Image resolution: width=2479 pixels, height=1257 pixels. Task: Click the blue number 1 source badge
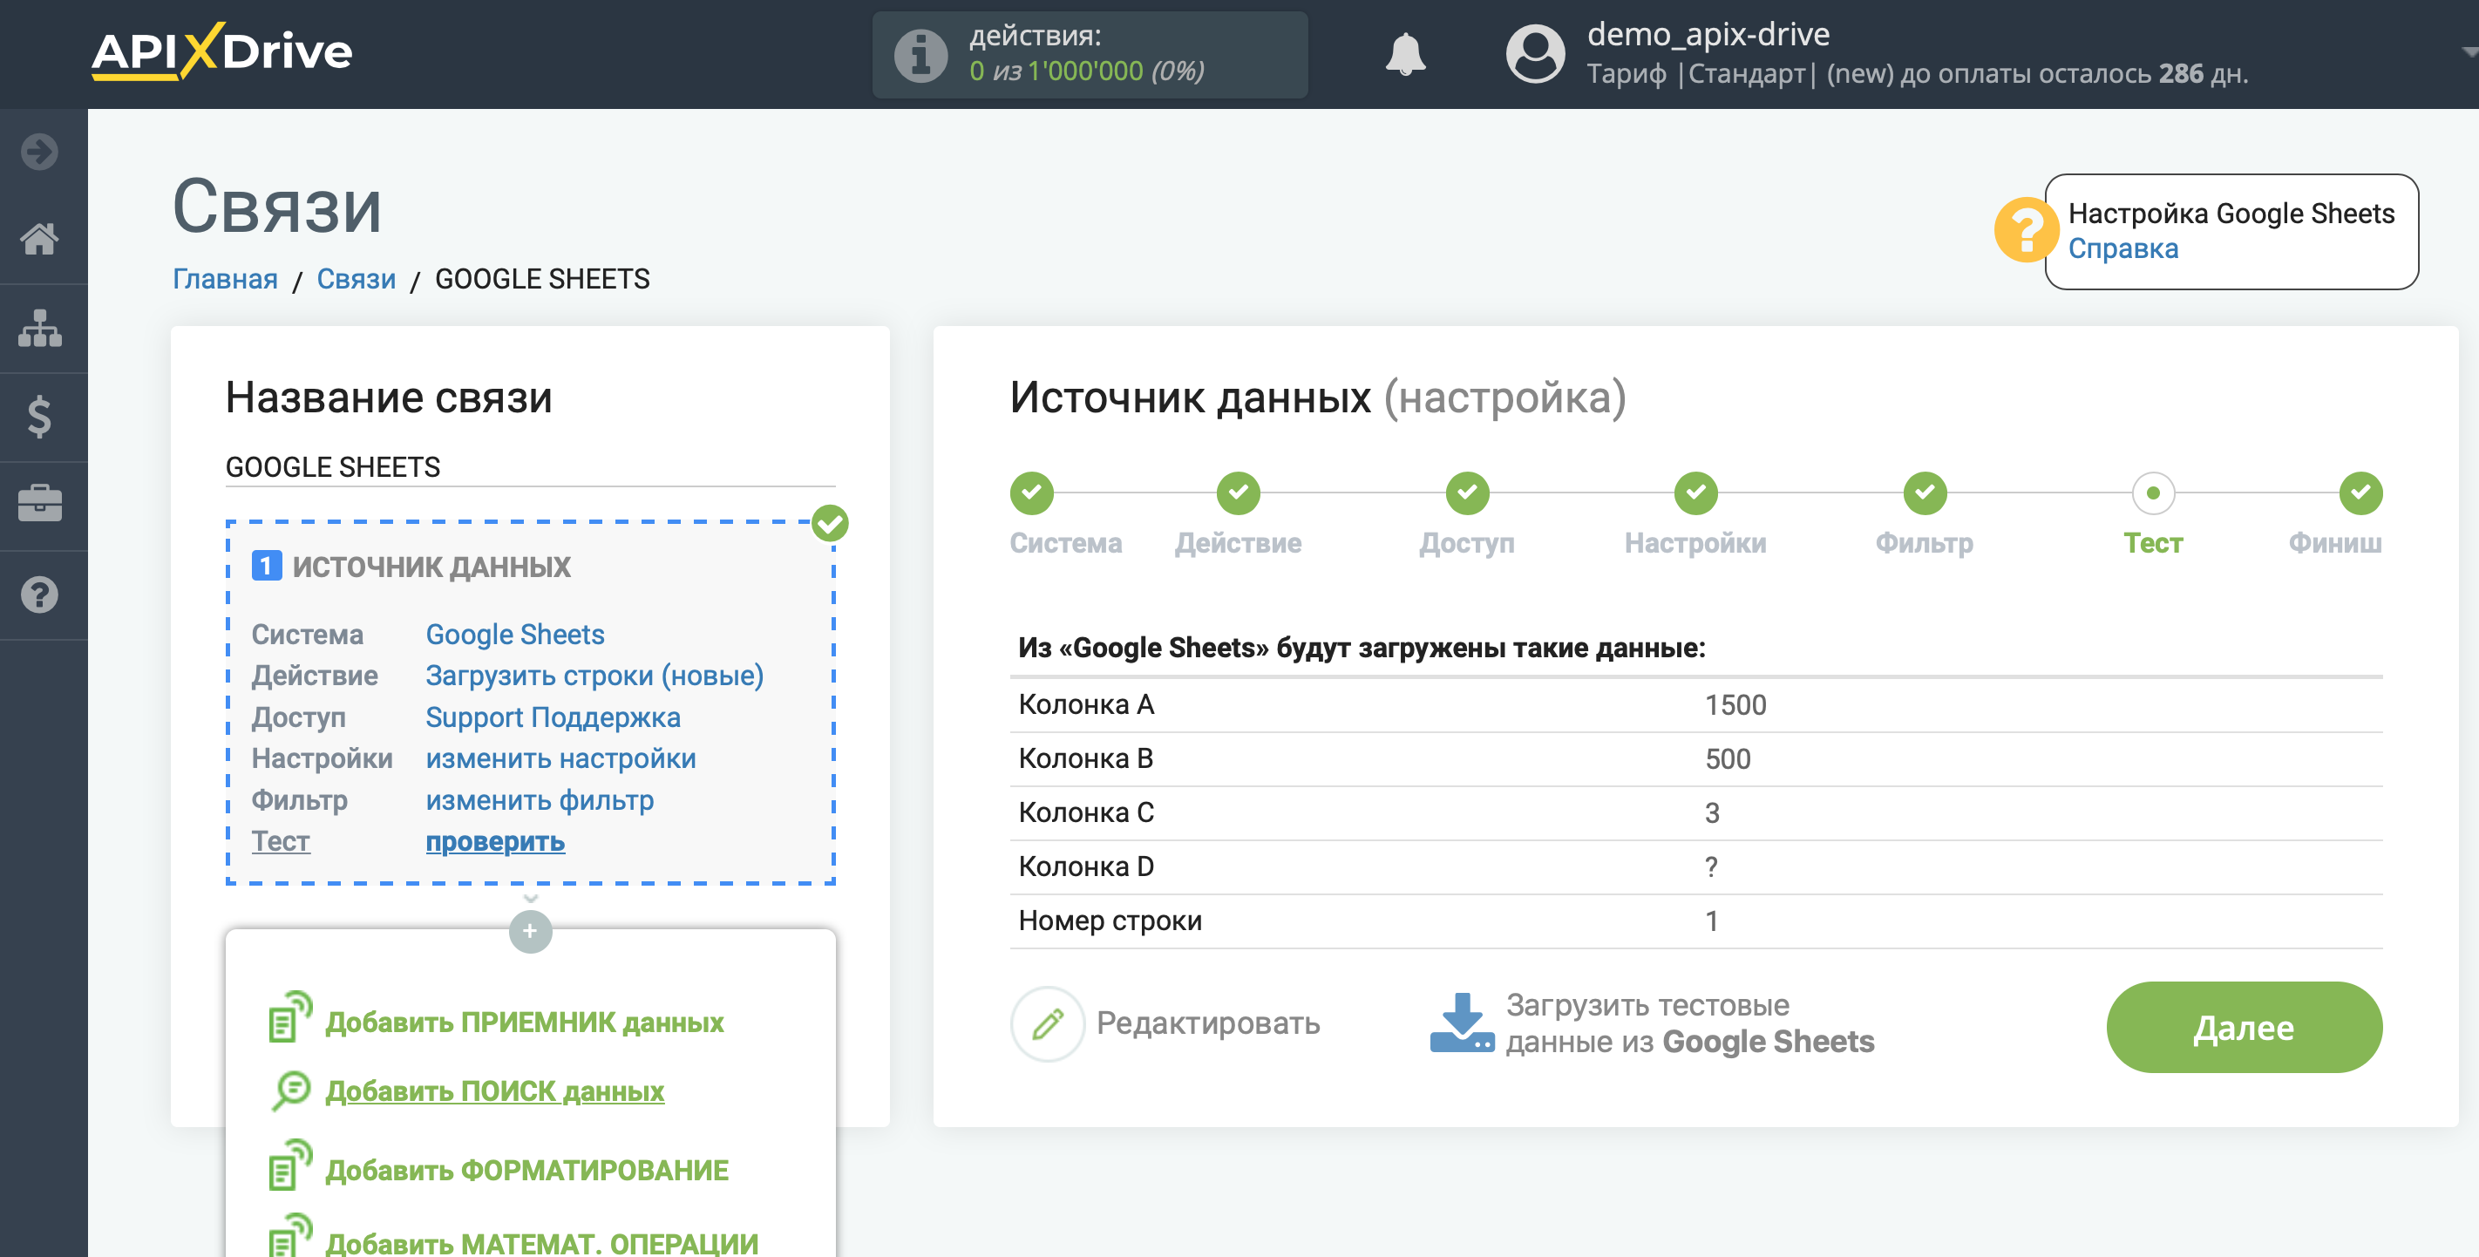[x=267, y=566]
